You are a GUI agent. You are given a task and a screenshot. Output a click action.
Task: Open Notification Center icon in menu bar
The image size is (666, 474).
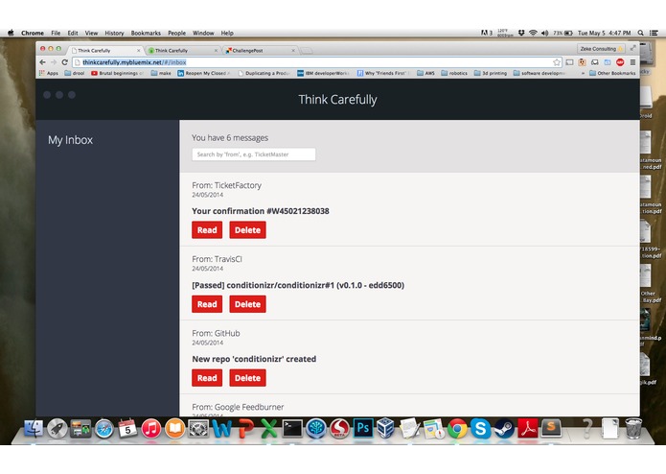(x=654, y=33)
